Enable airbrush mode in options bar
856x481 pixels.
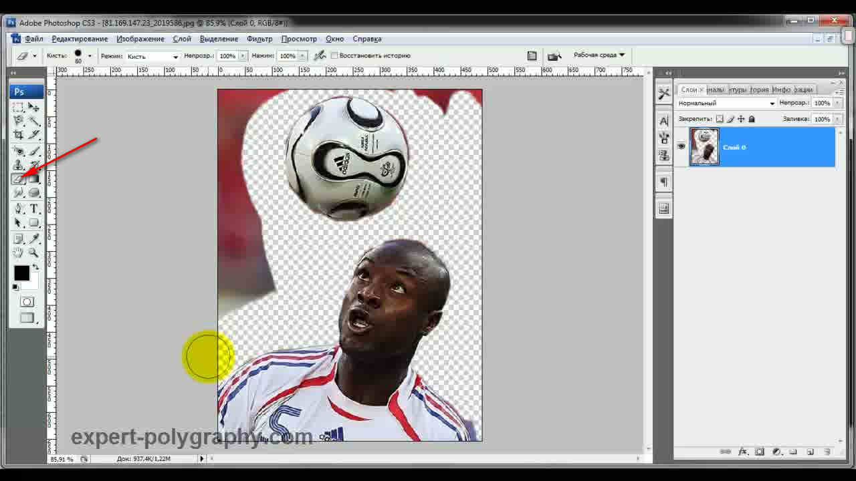320,56
